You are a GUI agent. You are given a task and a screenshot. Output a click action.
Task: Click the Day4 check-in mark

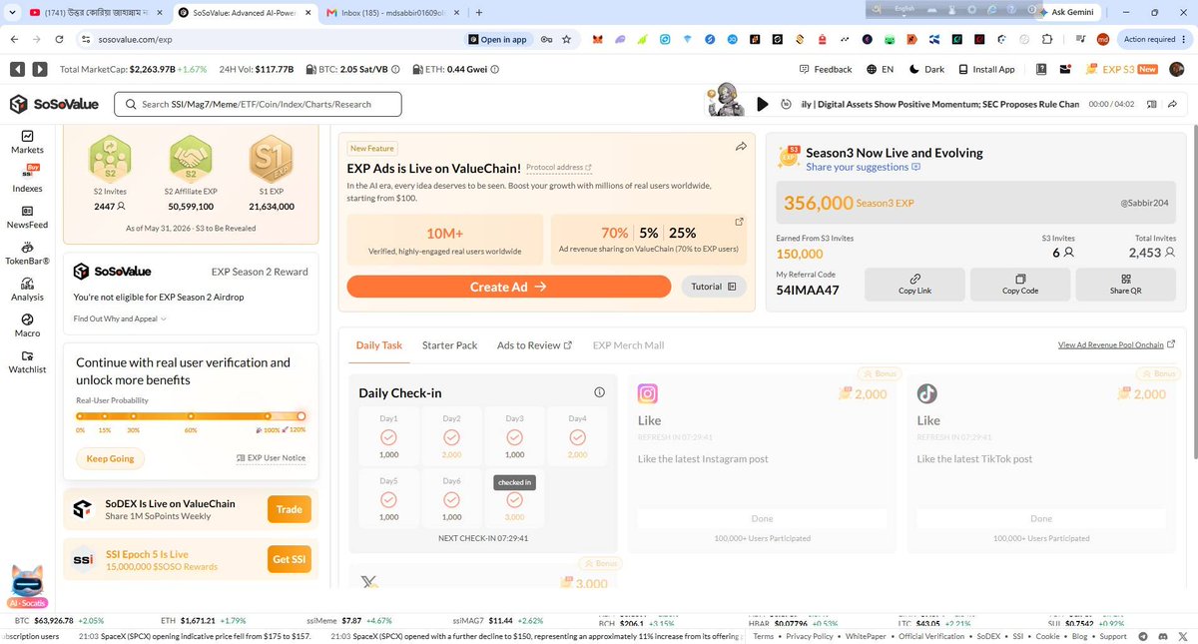(x=577, y=437)
